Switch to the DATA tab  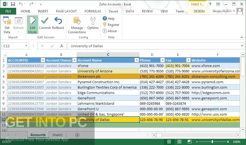tap(130, 11)
